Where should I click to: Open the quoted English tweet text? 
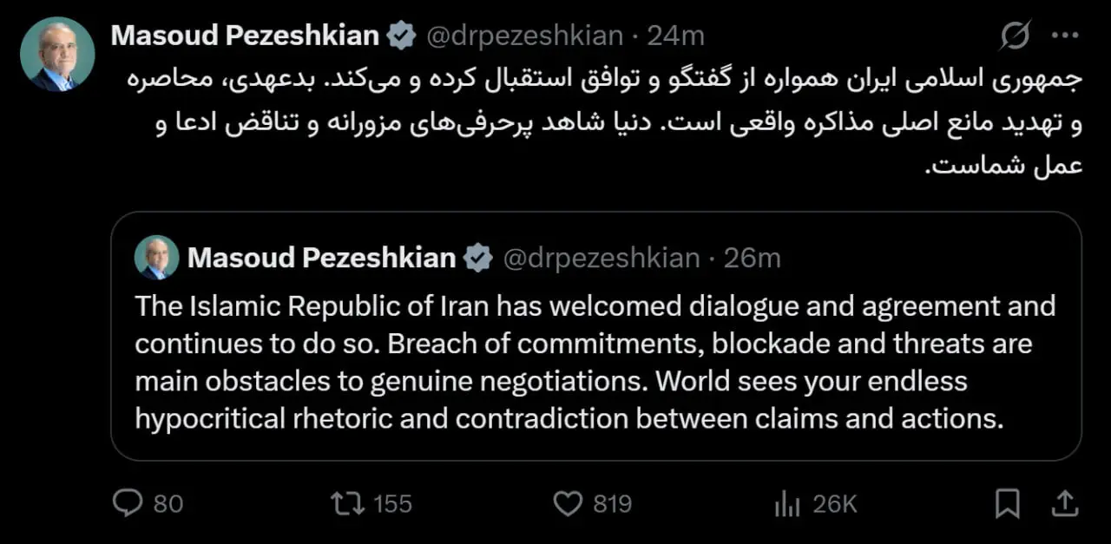[x=595, y=363]
